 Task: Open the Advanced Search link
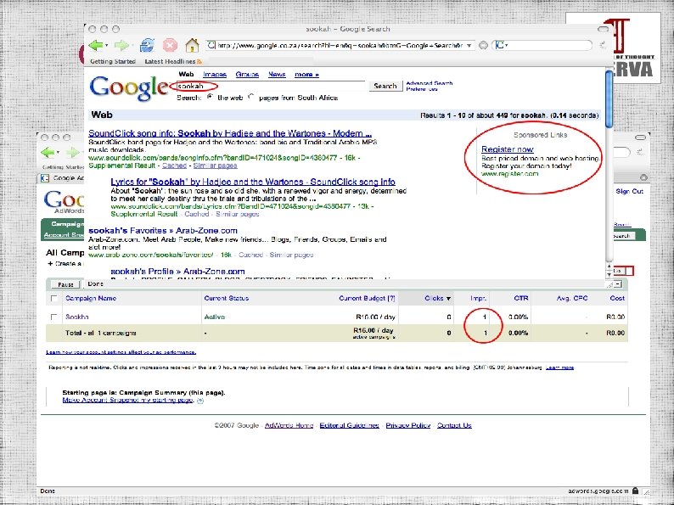[429, 83]
